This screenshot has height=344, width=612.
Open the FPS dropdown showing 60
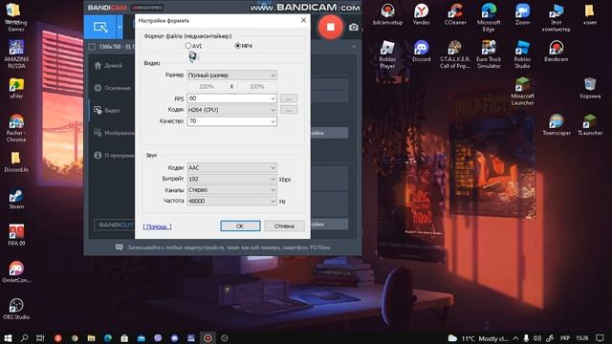click(231, 98)
